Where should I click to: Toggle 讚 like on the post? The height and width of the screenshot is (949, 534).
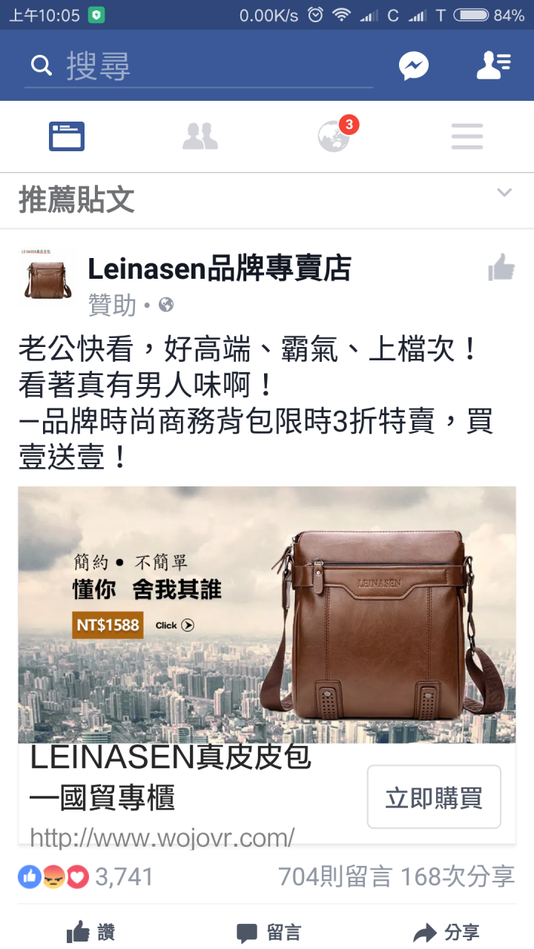(x=90, y=933)
